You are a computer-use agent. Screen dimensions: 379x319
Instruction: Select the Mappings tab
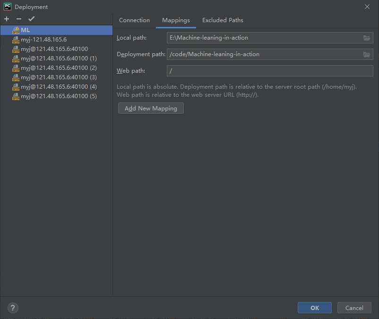click(x=176, y=20)
